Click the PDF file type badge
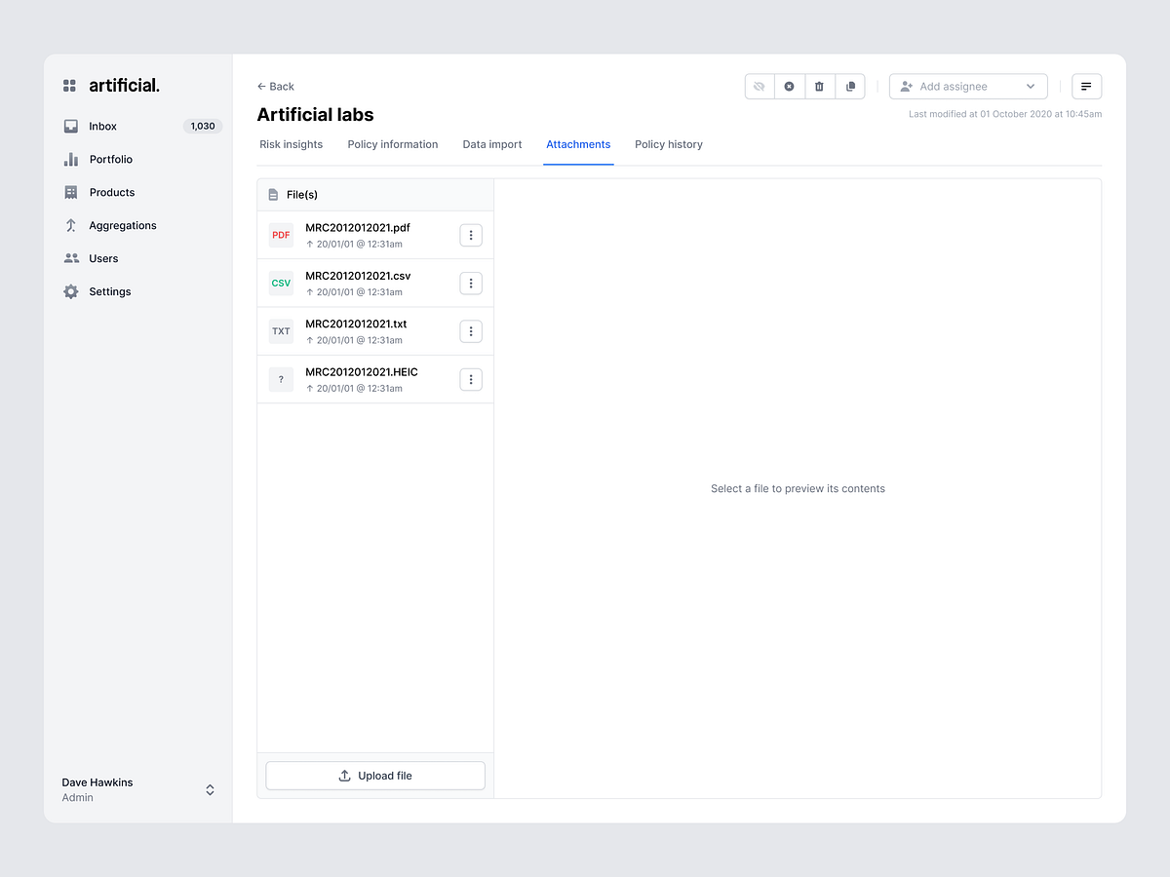The image size is (1170, 877). [281, 235]
